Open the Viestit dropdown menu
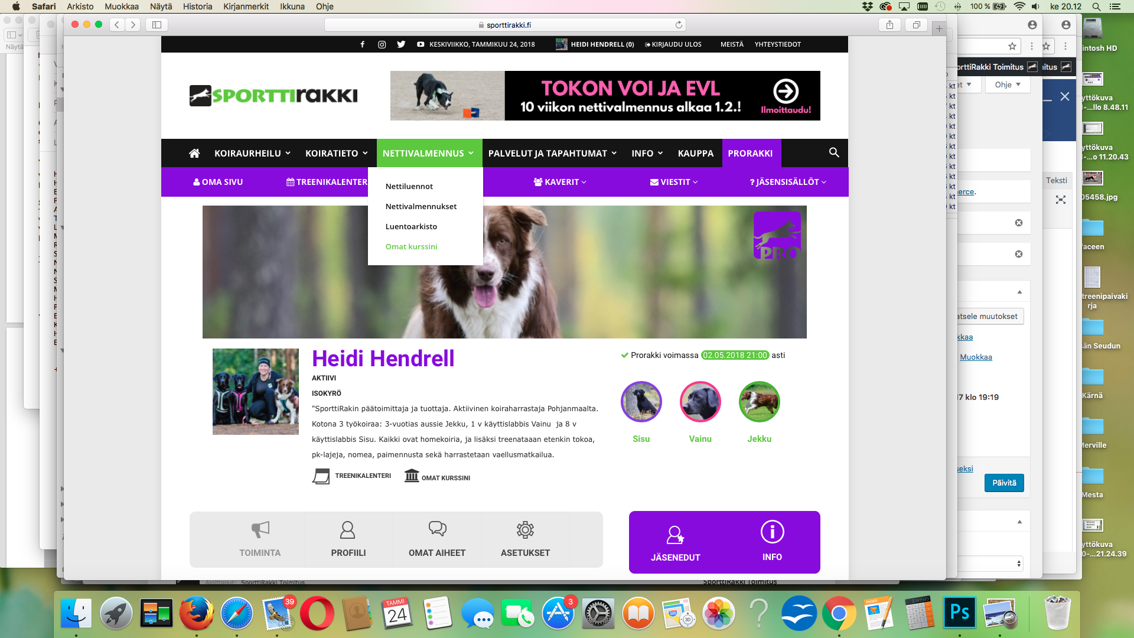The width and height of the screenshot is (1134, 638). [674, 182]
